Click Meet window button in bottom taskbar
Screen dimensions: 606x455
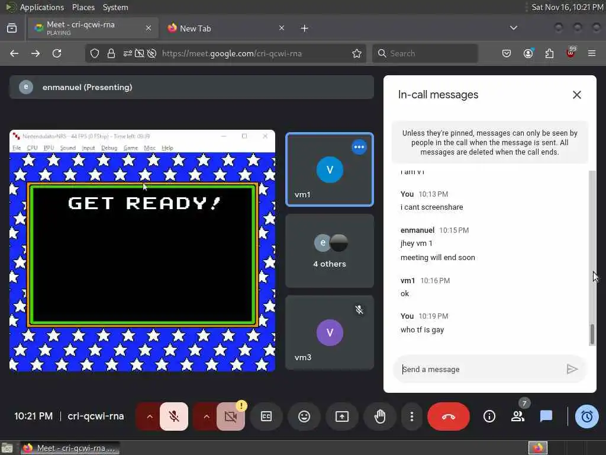tap(70, 448)
